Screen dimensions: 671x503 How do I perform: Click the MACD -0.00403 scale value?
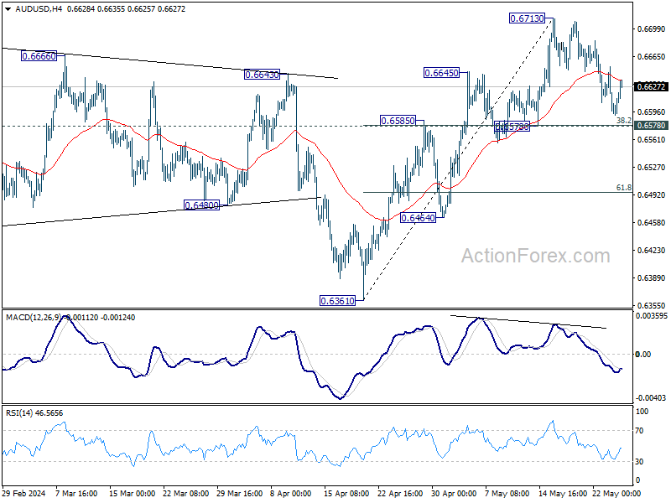click(651, 397)
